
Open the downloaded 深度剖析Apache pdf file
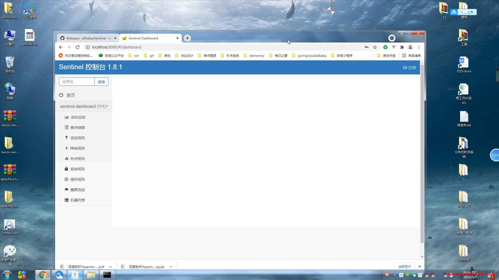pos(82,267)
